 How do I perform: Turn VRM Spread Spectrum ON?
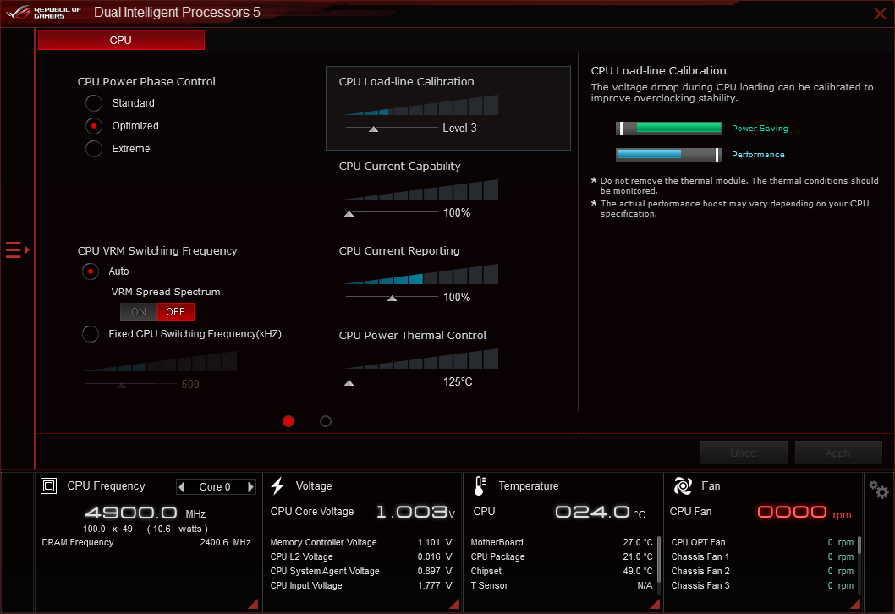(138, 311)
